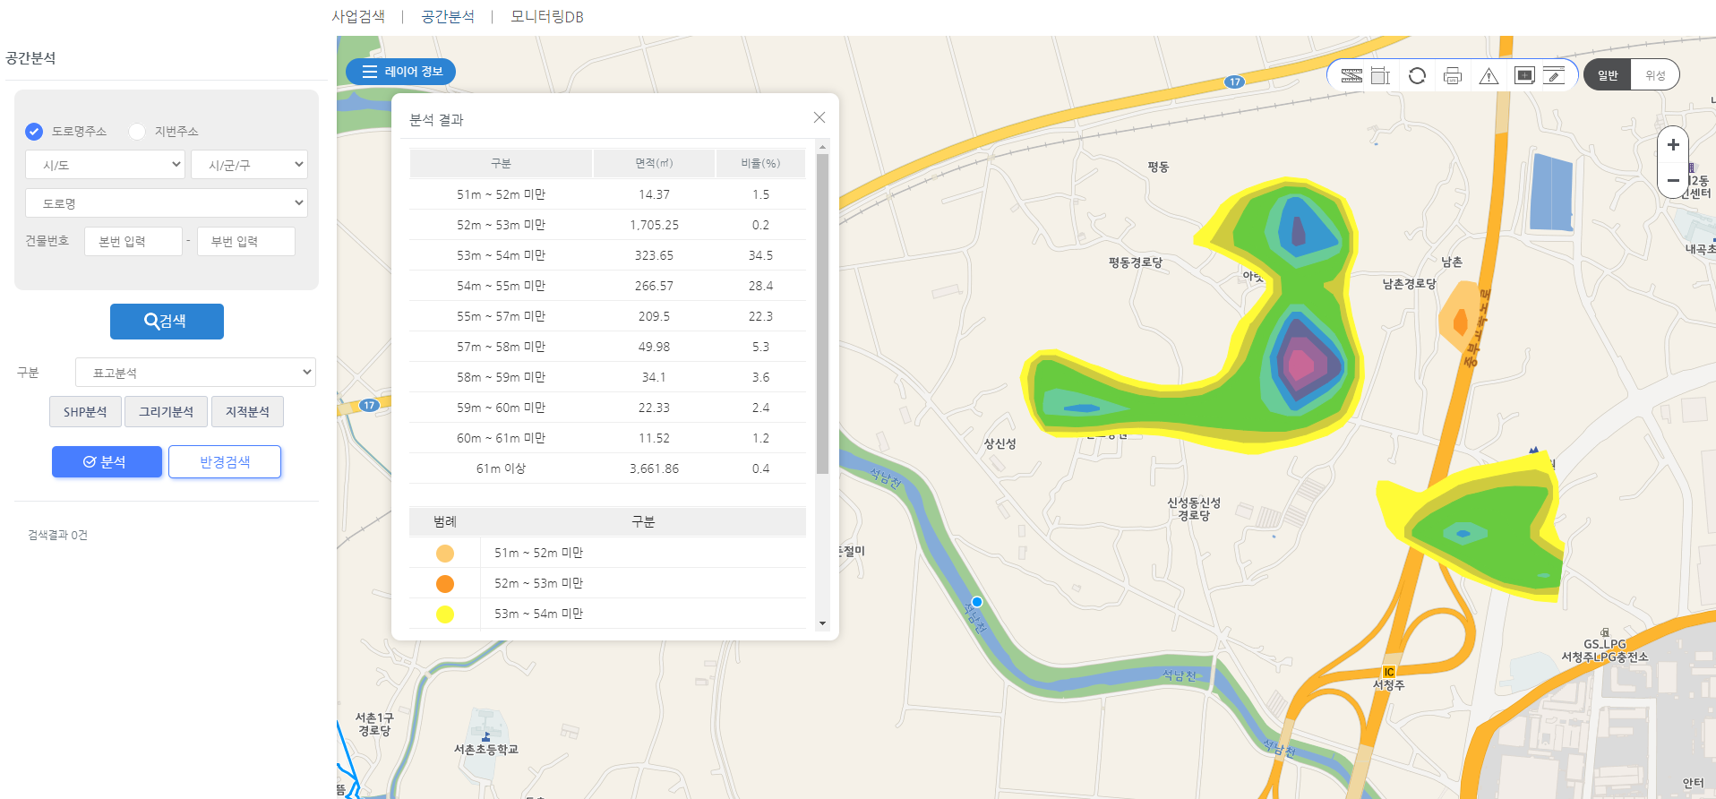
Task: Click the 반경검색 button
Action: (x=225, y=462)
